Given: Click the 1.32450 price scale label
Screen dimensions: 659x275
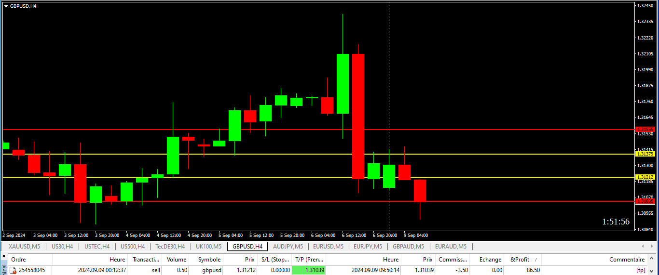Looking at the screenshot, I should 645,6.
